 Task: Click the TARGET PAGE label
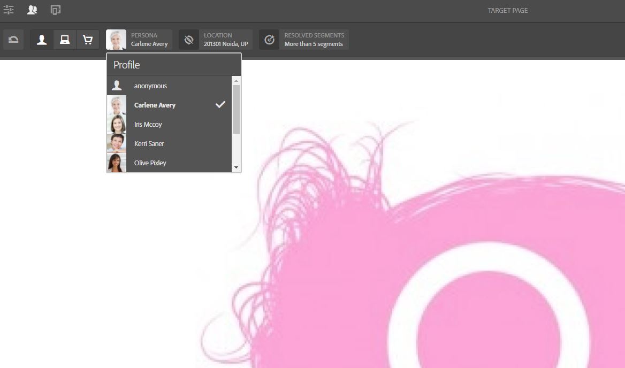507,10
